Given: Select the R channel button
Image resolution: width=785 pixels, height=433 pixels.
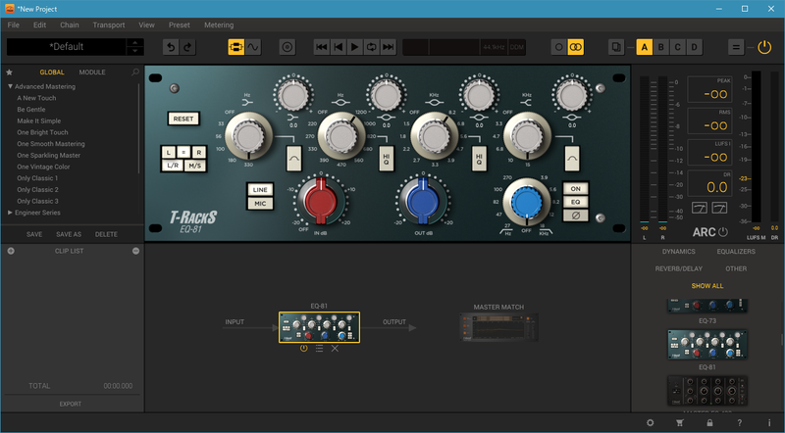Looking at the screenshot, I should 198,153.
